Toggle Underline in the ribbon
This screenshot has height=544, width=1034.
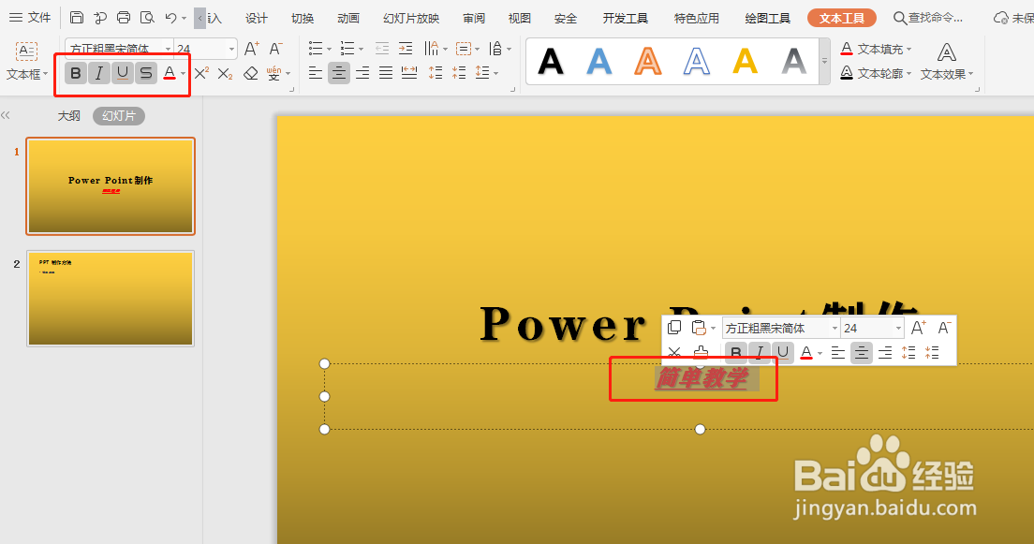[x=123, y=72]
